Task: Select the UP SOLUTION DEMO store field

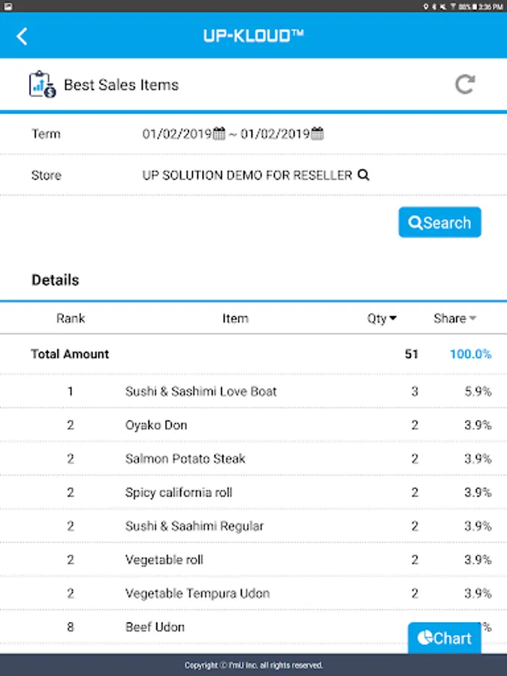Action: click(x=247, y=175)
